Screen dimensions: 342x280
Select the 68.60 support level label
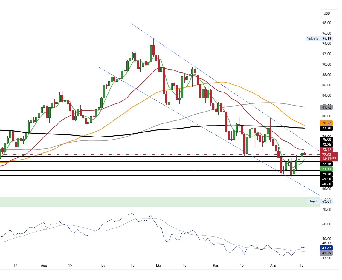click(327, 184)
